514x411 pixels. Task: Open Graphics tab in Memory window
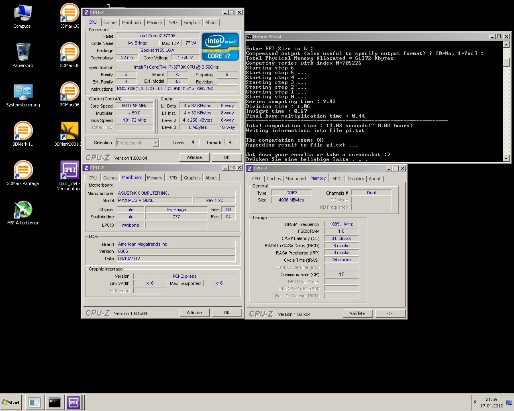(x=356, y=179)
